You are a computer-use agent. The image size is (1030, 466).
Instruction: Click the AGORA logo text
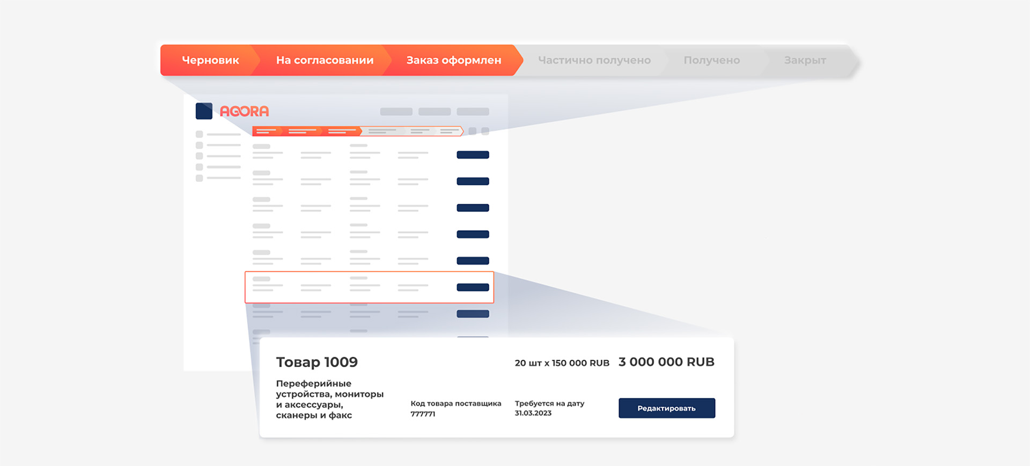tap(244, 112)
